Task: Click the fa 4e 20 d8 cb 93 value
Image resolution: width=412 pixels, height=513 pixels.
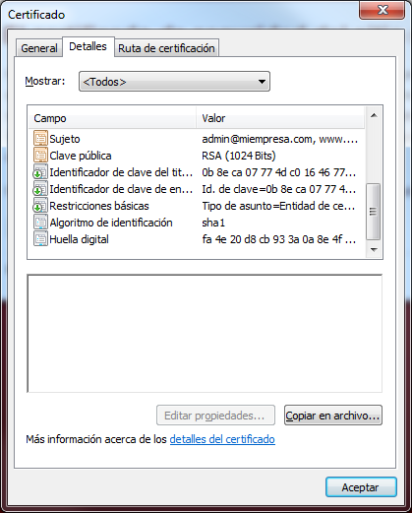Action: pos(279,239)
